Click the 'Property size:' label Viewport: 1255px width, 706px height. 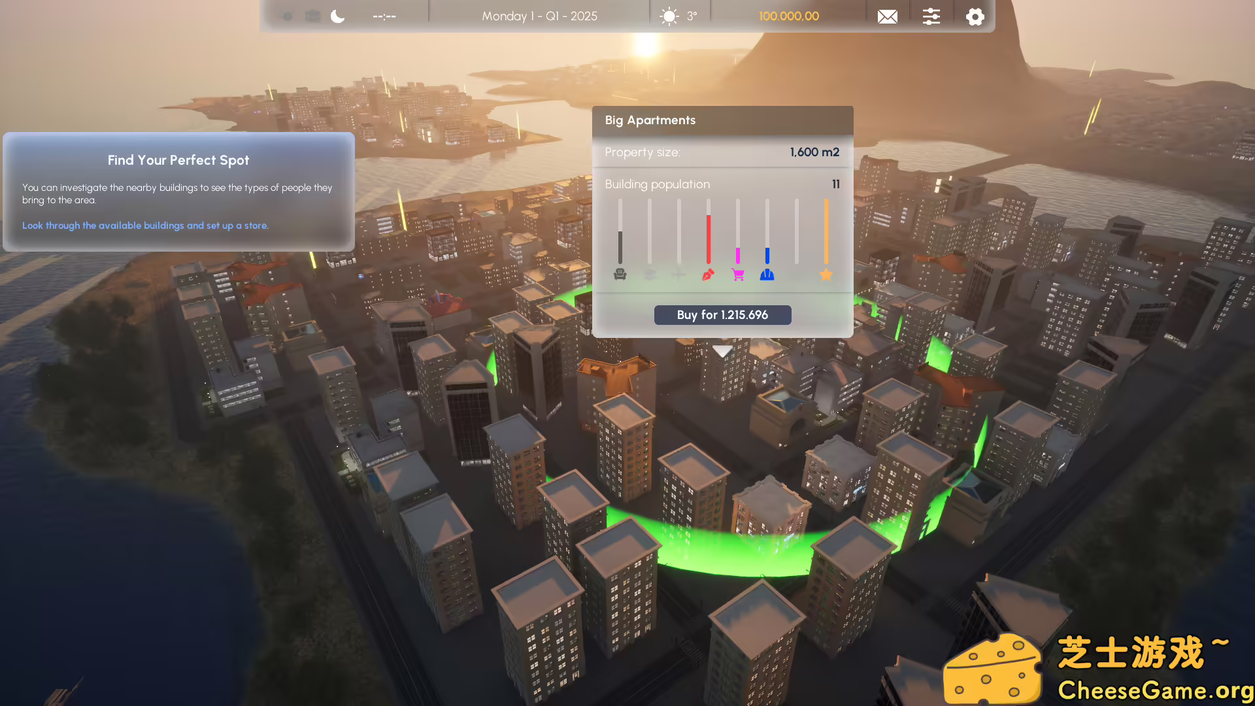click(x=642, y=152)
